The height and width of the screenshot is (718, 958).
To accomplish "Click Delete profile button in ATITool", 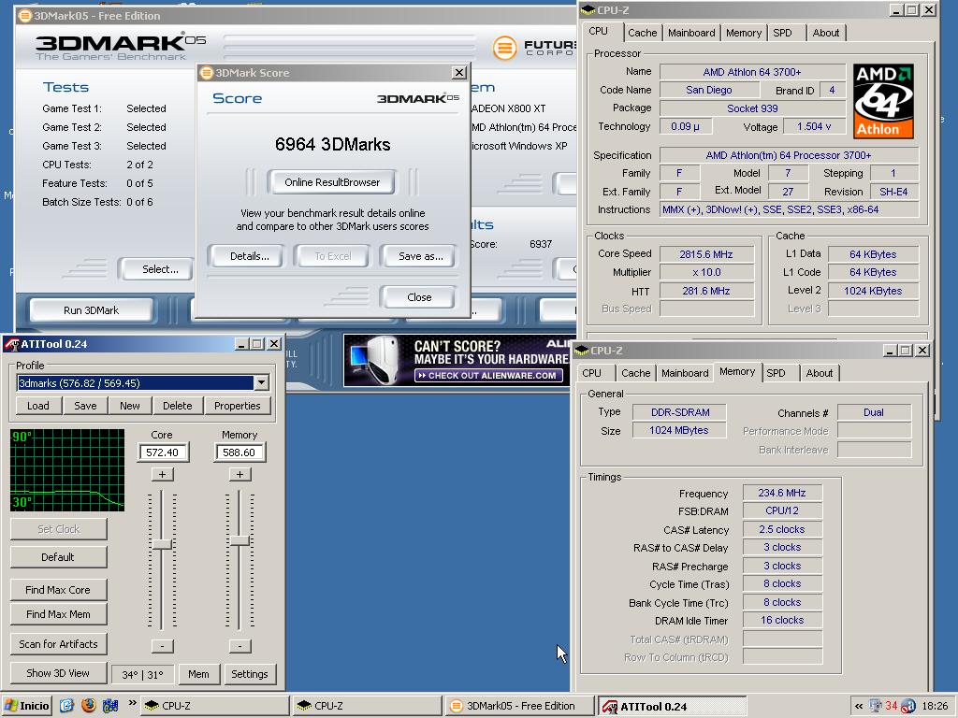I will click(177, 406).
